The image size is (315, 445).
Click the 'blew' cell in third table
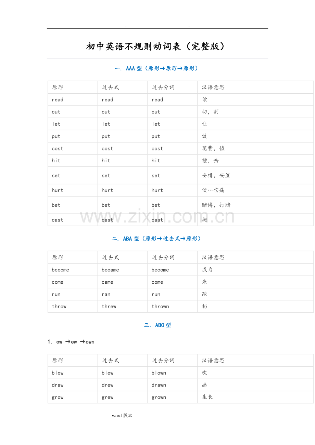[x=123, y=373]
